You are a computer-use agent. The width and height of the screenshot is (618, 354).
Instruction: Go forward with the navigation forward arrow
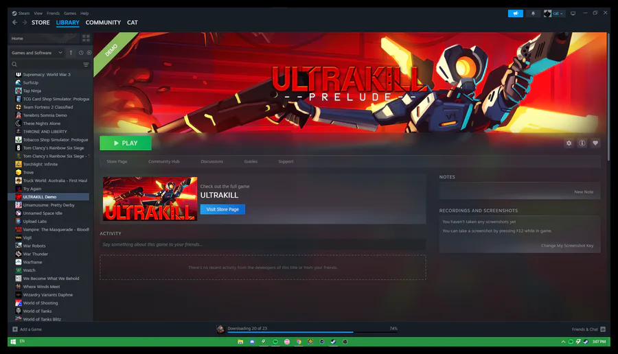pos(25,23)
